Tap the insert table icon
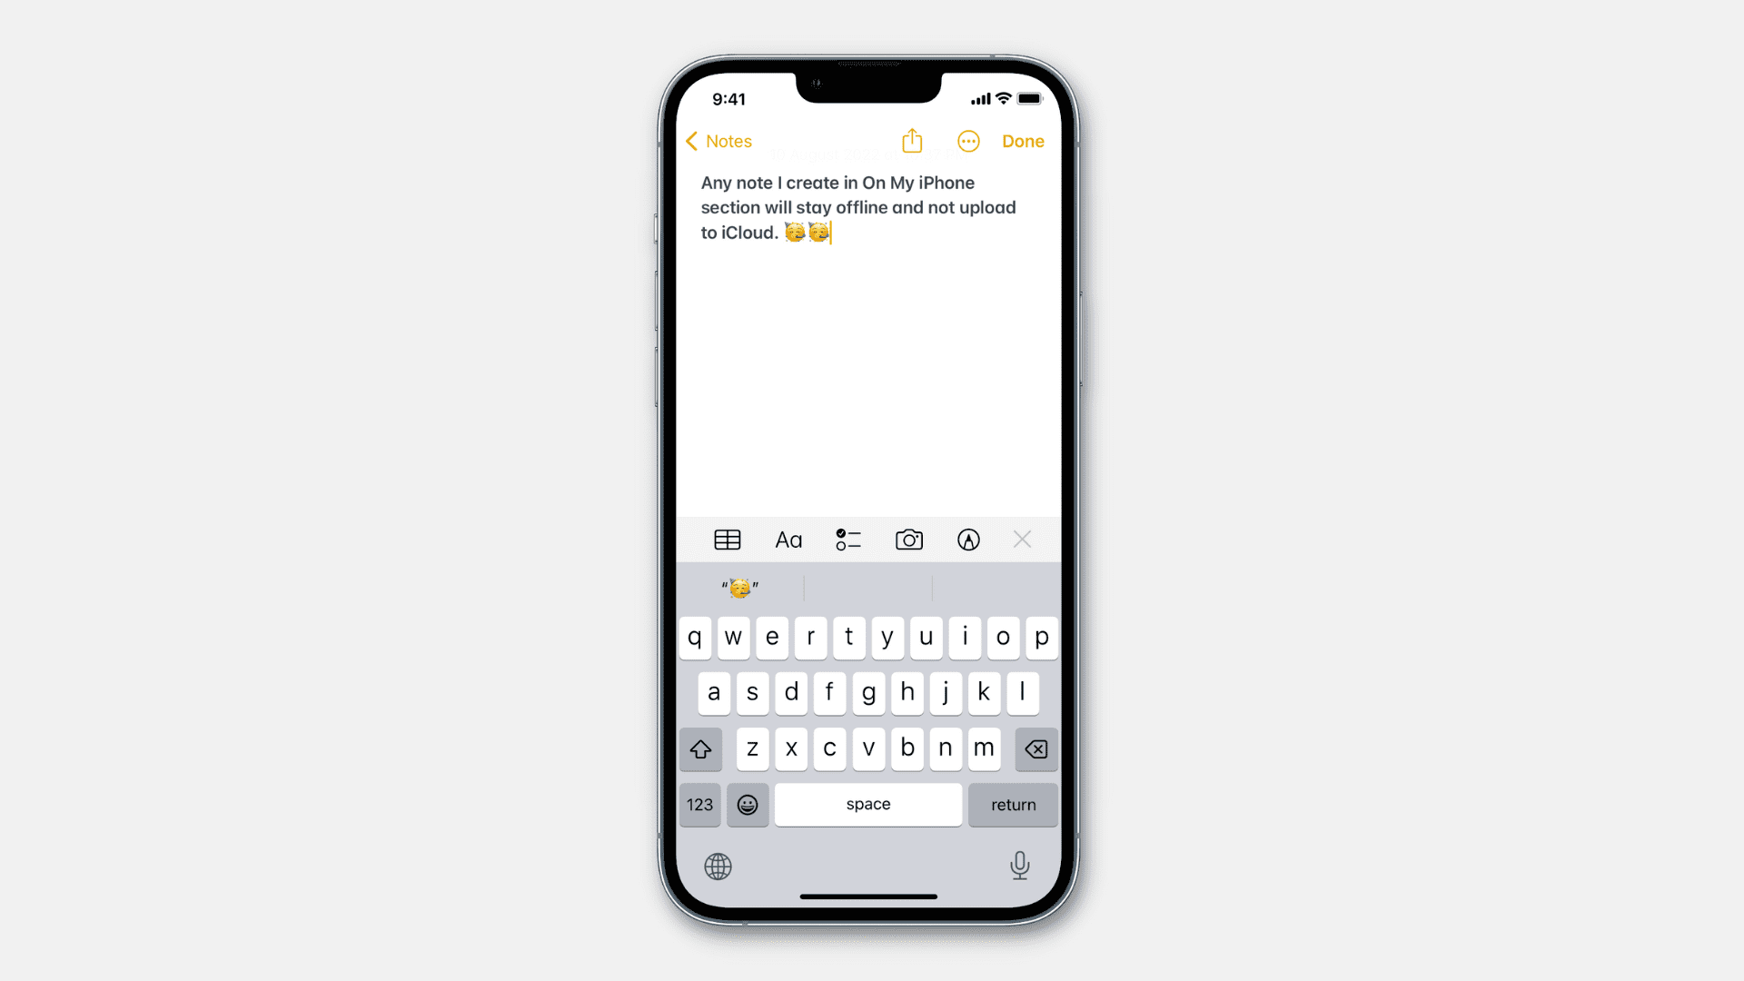The width and height of the screenshot is (1744, 981). tap(727, 539)
